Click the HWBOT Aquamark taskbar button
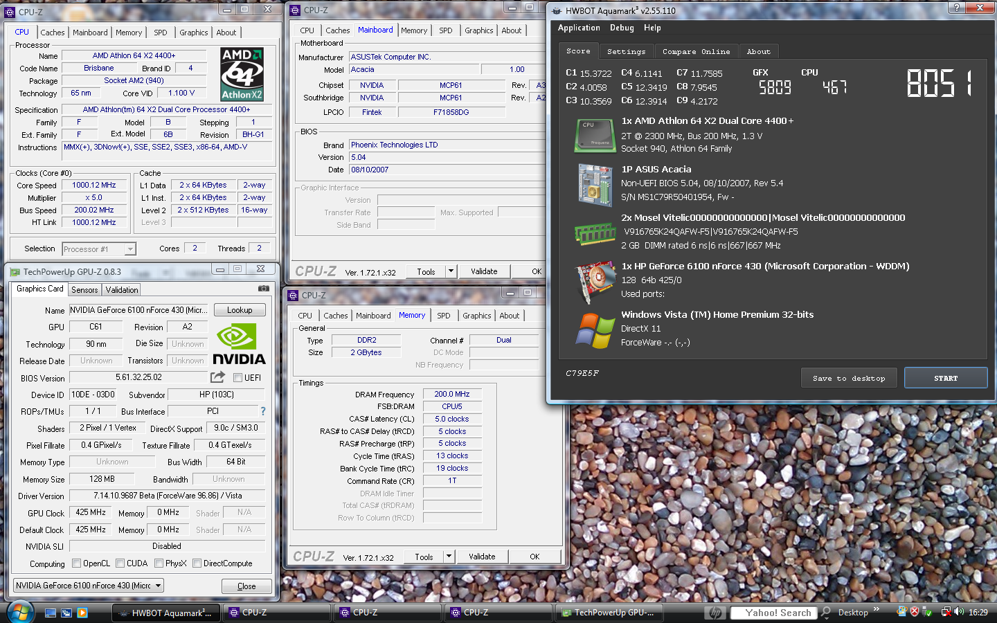The image size is (997, 623). 166,613
